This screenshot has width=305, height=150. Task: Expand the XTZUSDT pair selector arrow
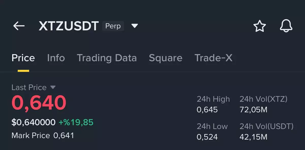(x=134, y=26)
